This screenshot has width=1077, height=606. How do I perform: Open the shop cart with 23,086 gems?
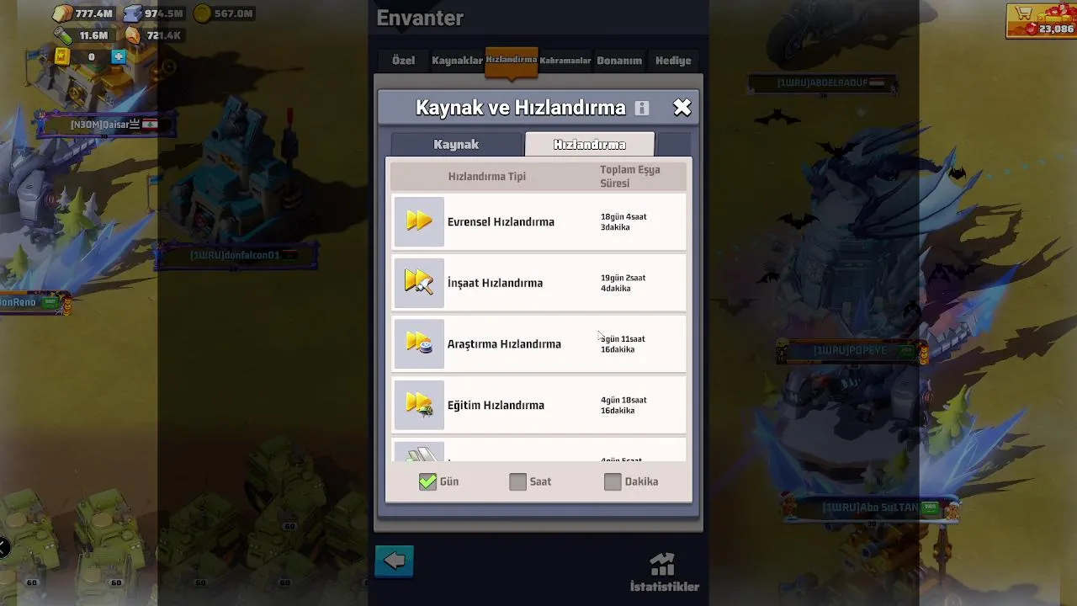tap(1042, 21)
